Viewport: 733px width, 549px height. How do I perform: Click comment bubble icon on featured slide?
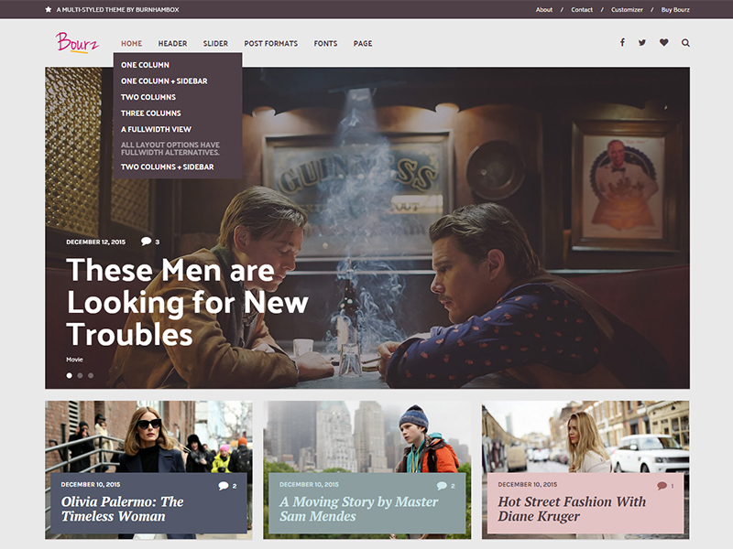146,242
